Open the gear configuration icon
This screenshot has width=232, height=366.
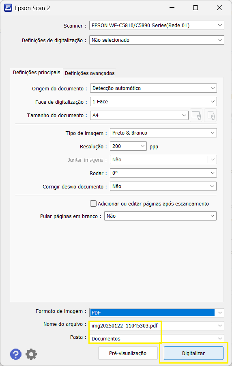pyautogui.click(x=31, y=354)
